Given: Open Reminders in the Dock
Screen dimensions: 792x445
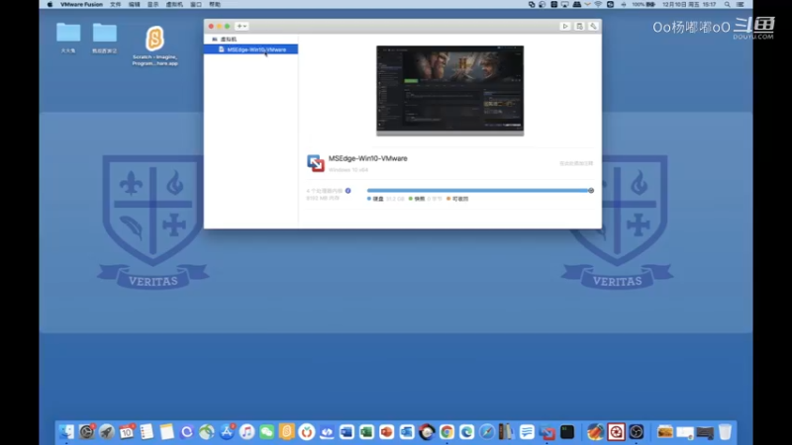Looking at the screenshot, I should [x=147, y=432].
